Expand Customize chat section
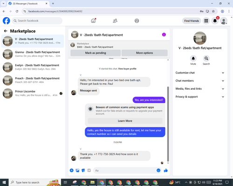Viewport: 233px width, 186px height. pyautogui.click(x=200, y=73)
